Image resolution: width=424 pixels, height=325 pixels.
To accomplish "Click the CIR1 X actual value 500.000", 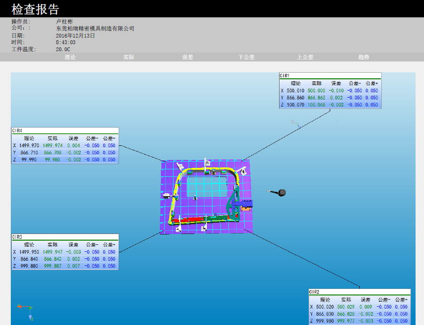I will [x=316, y=91].
